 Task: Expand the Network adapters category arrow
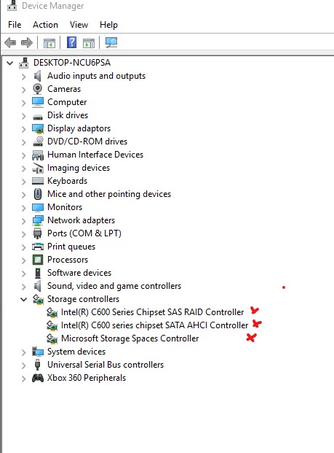(23, 221)
